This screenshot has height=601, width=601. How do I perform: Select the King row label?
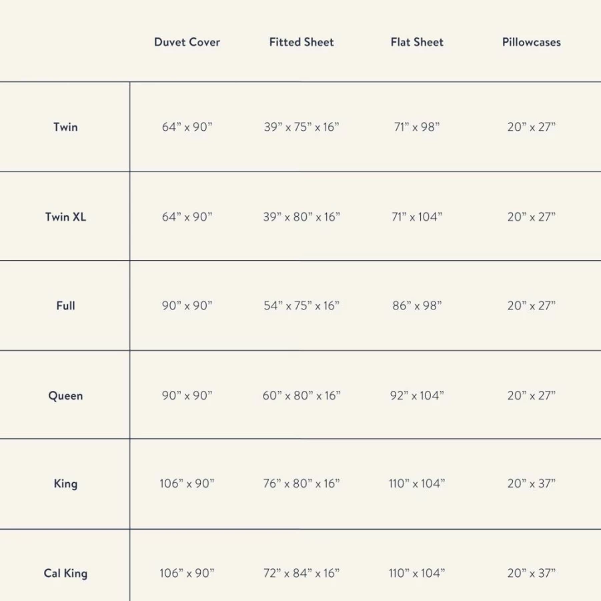65,484
